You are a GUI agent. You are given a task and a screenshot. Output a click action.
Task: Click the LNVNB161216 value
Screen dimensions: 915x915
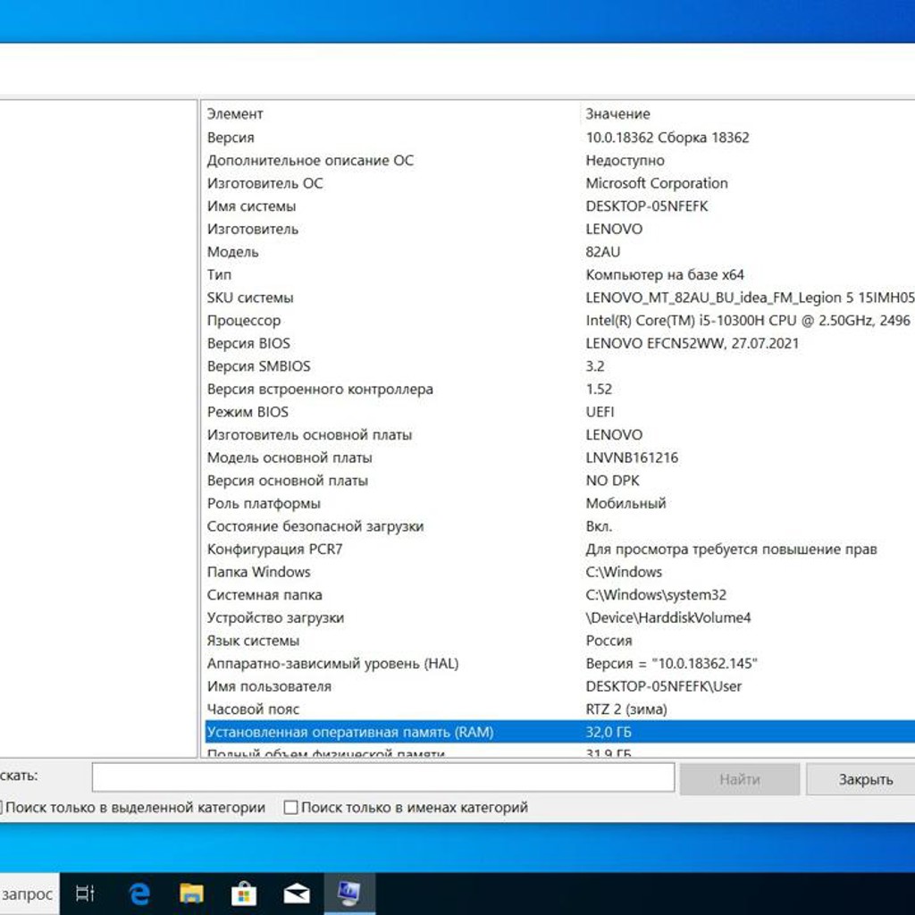pos(632,457)
